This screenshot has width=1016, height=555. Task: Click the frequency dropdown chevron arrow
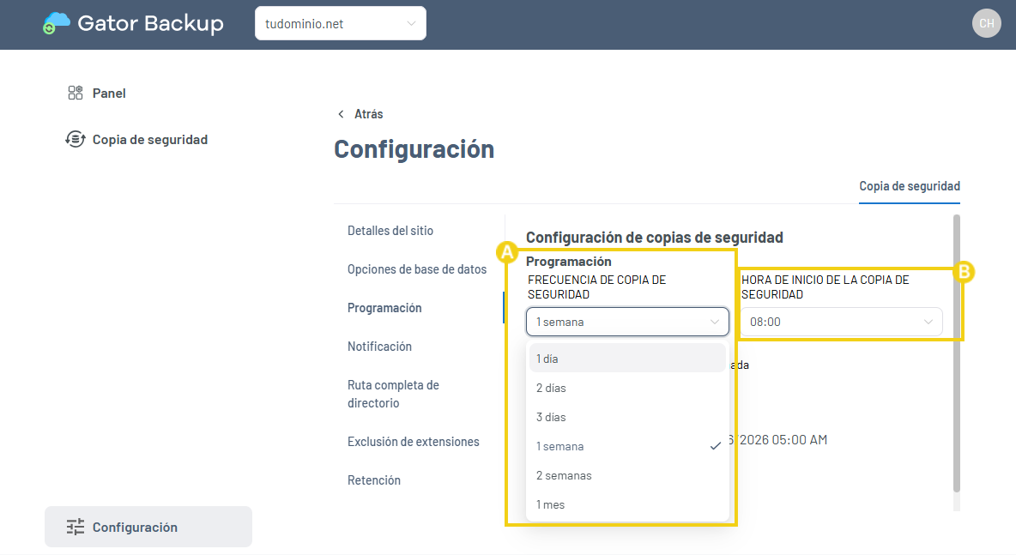point(715,322)
